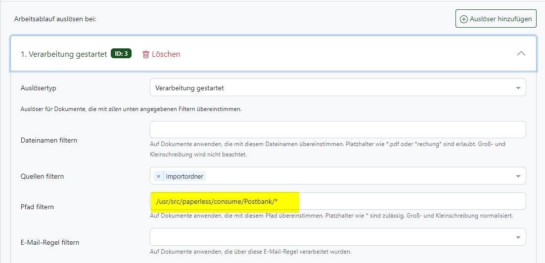
Task: Open the Auslösertyp dropdown arrow
Action: [x=518, y=88]
